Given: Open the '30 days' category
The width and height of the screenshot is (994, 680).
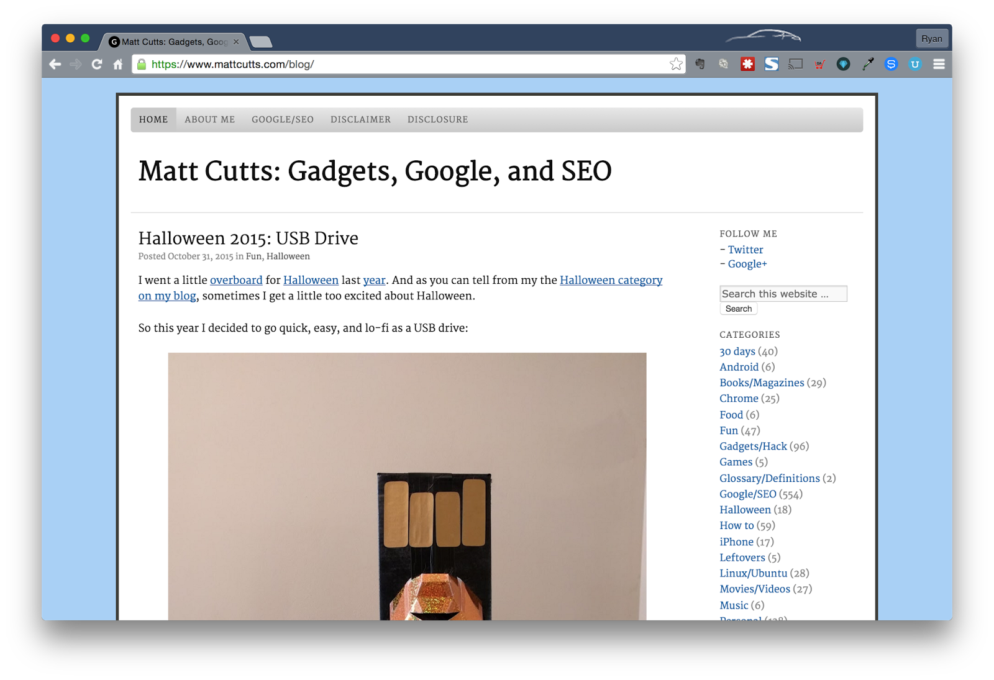Looking at the screenshot, I should click(737, 351).
